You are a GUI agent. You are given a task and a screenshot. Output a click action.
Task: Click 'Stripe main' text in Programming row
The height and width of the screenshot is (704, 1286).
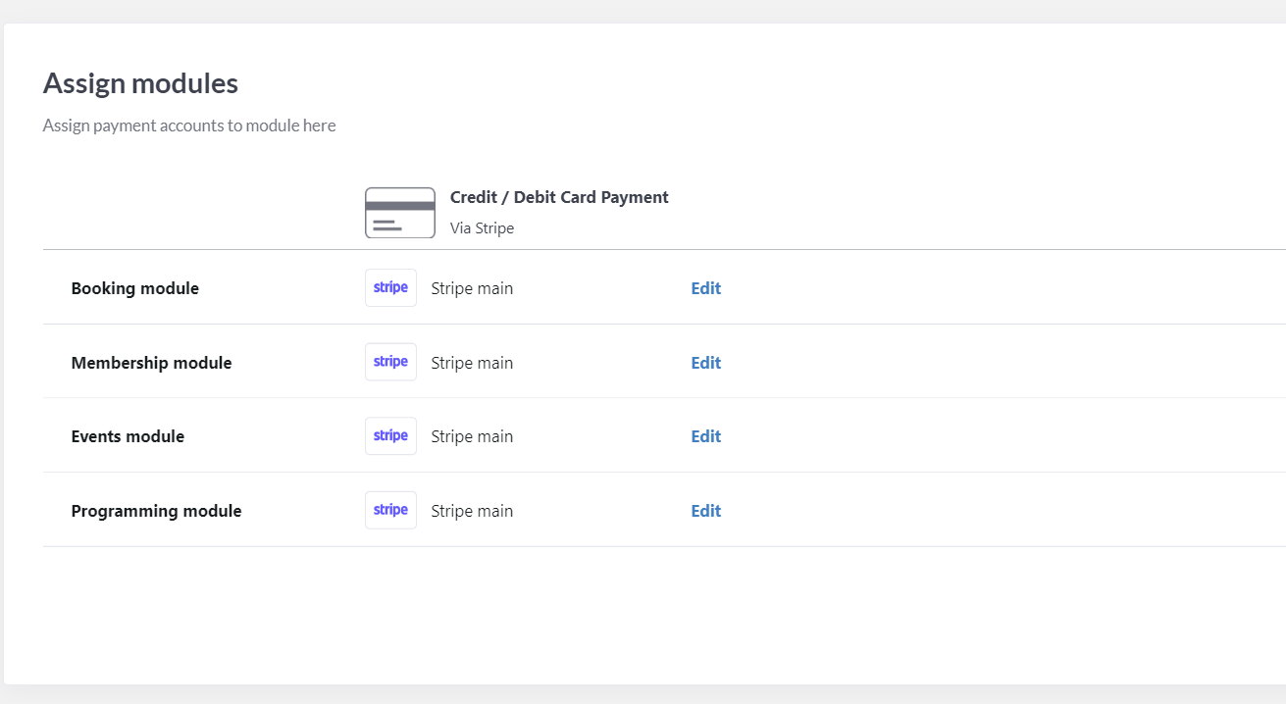tap(472, 511)
